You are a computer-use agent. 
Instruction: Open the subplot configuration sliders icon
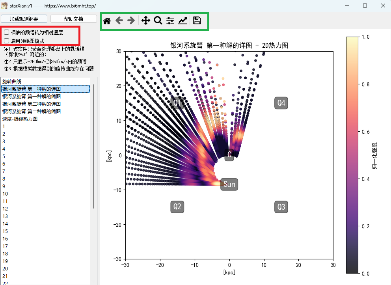pyautogui.click(x=170, y=21)
